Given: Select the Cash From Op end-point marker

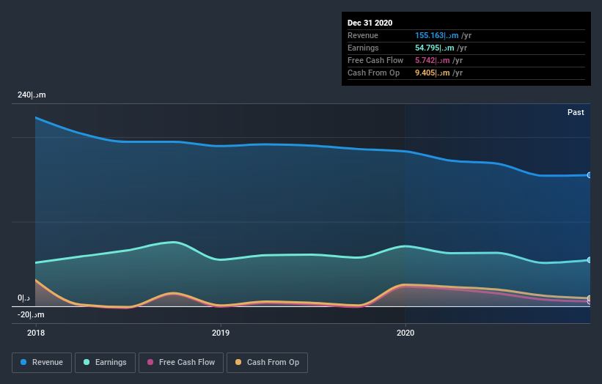Looking at the screenshot, I should 590,298.
